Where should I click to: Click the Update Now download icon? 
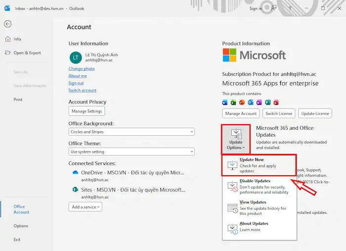click(x=232, y=165)
